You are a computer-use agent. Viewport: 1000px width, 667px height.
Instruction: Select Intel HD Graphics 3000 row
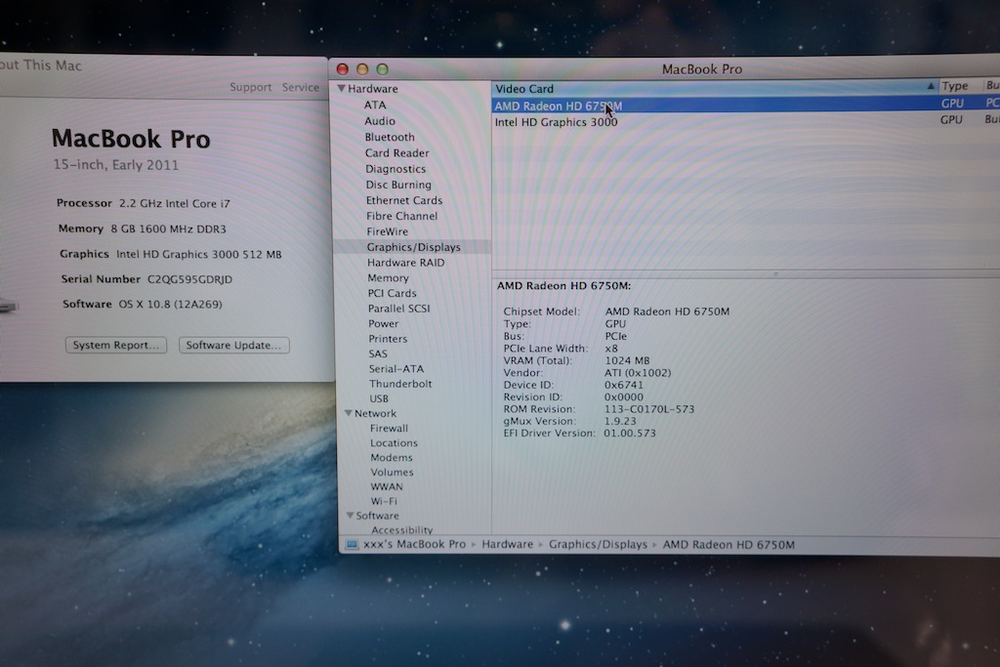(x=745, y=121)
